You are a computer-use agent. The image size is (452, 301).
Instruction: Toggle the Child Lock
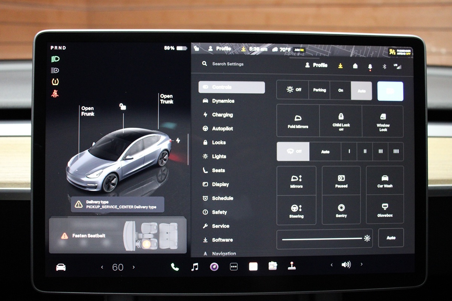point(341,121)
